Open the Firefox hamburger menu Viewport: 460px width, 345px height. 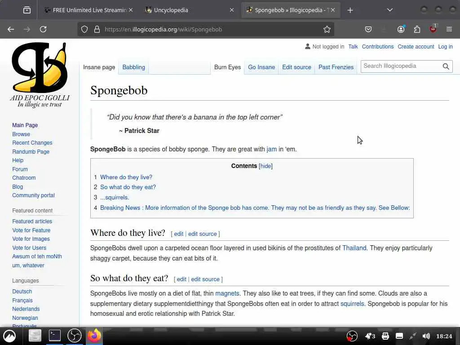[449, 29]
